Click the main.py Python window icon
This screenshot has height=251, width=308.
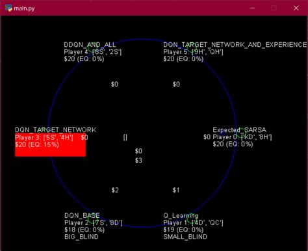coord(8,8)
